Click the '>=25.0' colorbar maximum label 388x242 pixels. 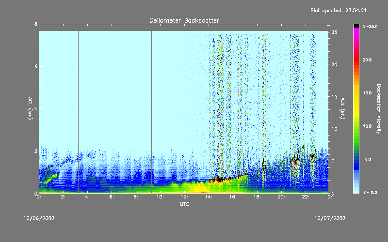click(370, 27)
